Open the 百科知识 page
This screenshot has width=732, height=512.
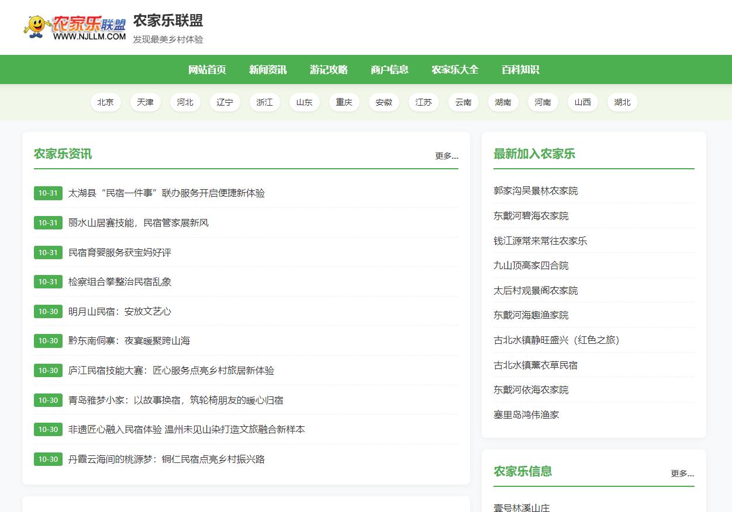(520, 69)
